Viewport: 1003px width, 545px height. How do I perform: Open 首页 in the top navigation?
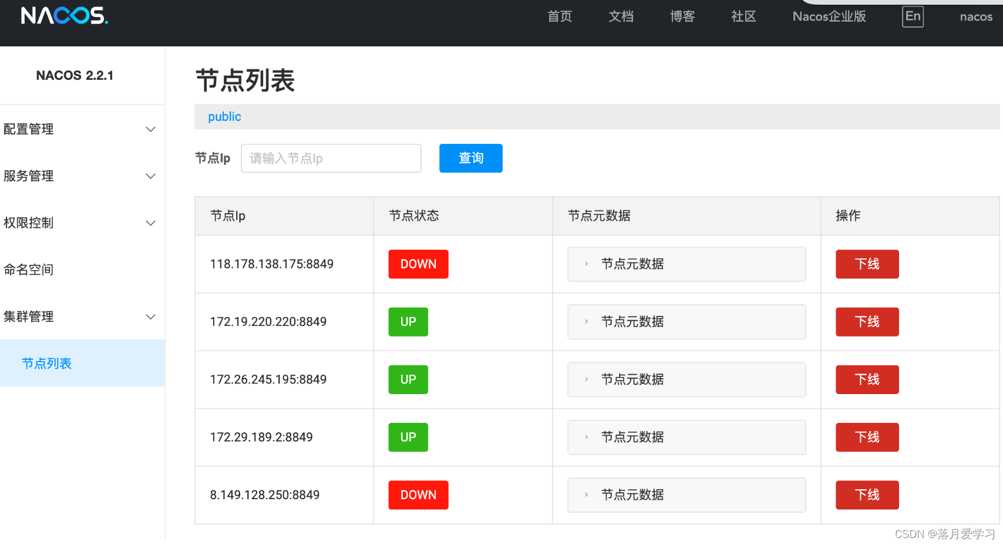coord(560,16)
